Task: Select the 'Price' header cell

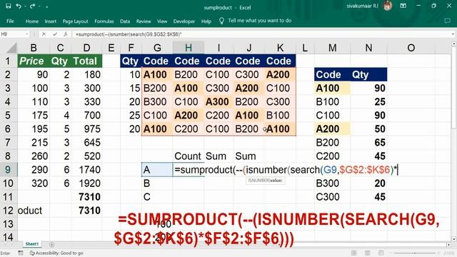Action: [34, 61]
